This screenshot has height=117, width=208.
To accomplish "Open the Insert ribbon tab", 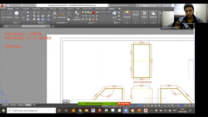I will click(x=17, y=9).
